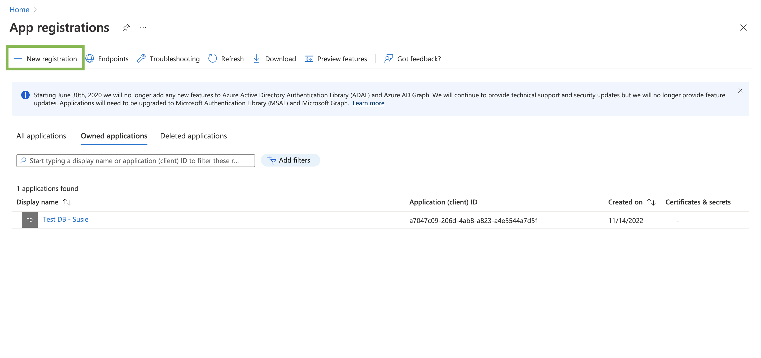
Task: Navigate to Home breadcrumb
Action: tap(20, 10)
